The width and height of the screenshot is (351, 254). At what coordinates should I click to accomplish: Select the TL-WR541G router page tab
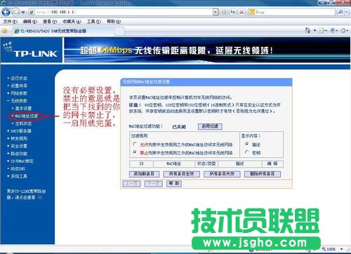[63, 31]
